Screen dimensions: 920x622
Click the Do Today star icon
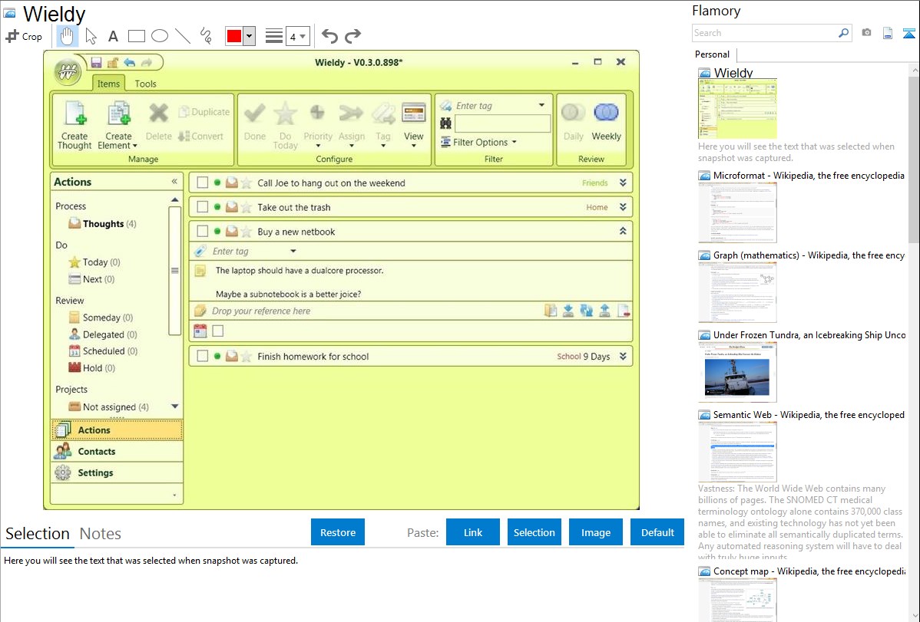point(285,114)
